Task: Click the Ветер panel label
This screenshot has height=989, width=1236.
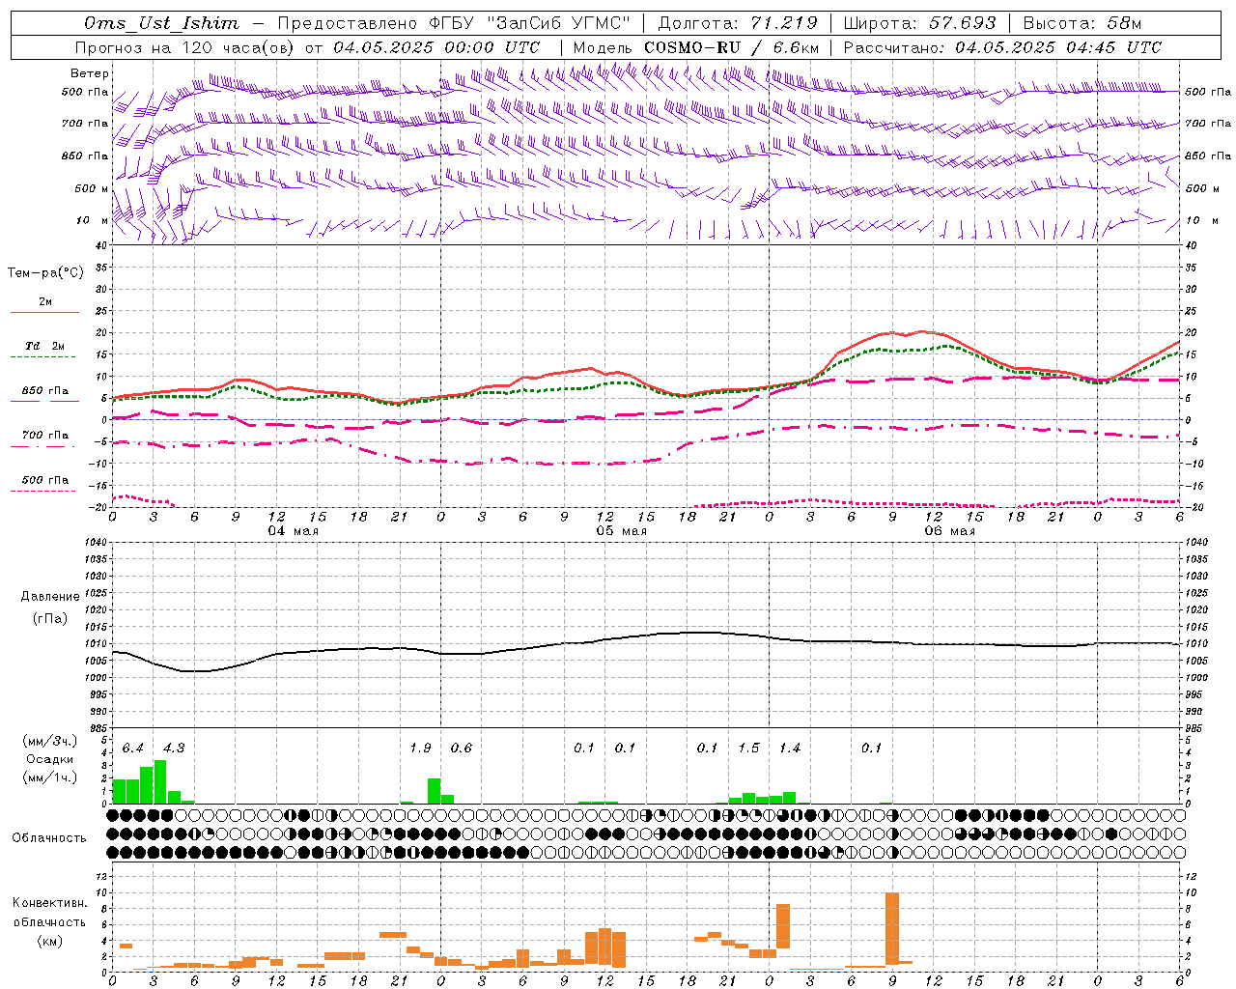Action: (90, 73)
